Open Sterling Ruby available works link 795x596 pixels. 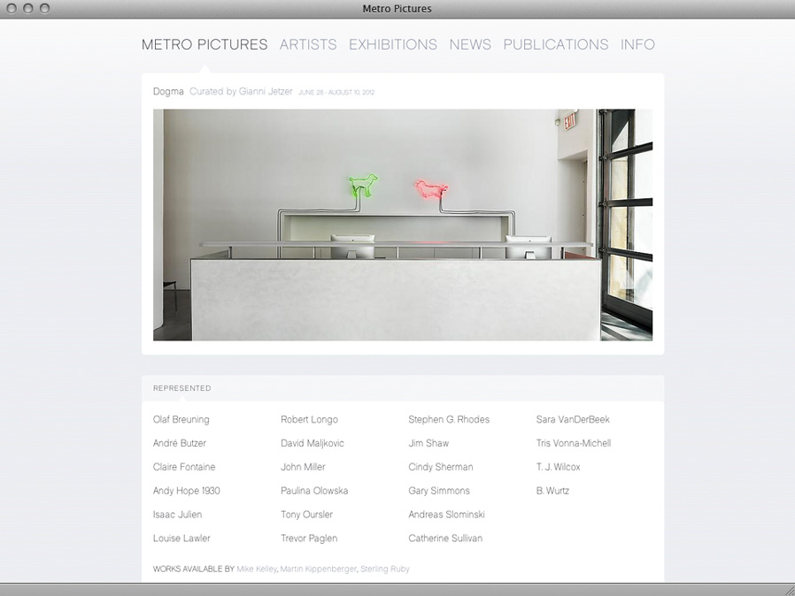[x=385, y=569]
